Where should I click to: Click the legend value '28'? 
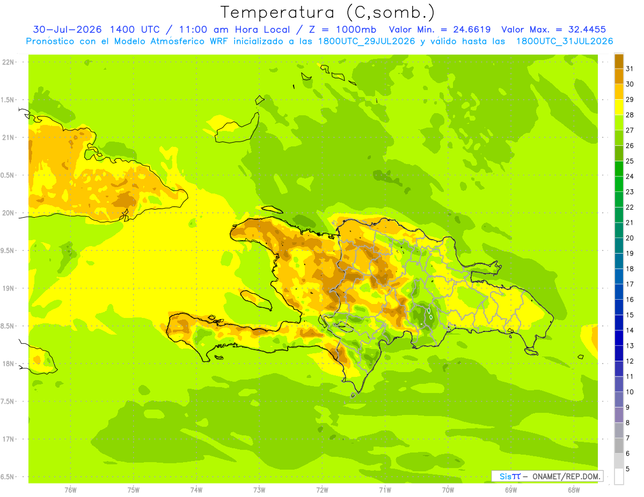pyautogui.click(x=630, y=115)
